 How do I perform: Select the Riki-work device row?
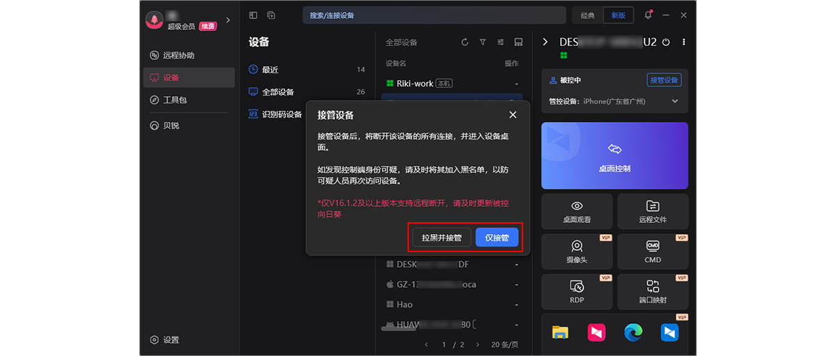453,84
